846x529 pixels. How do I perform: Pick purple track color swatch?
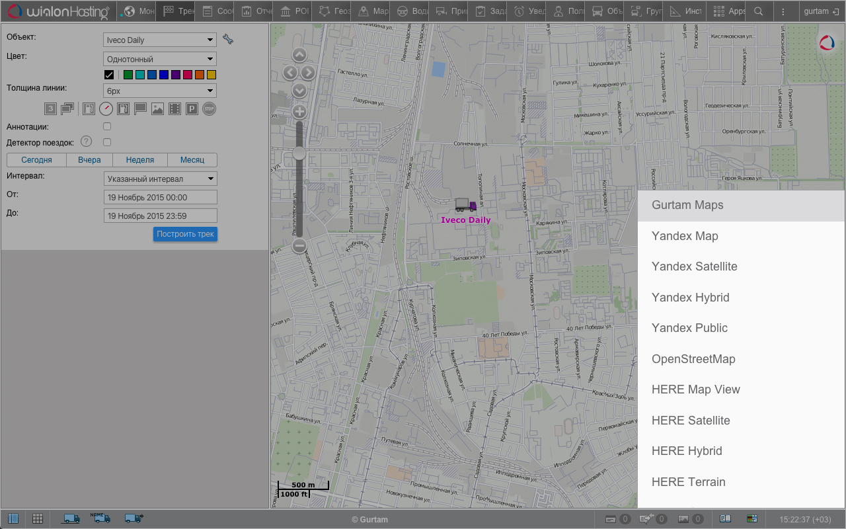point(176,75)
